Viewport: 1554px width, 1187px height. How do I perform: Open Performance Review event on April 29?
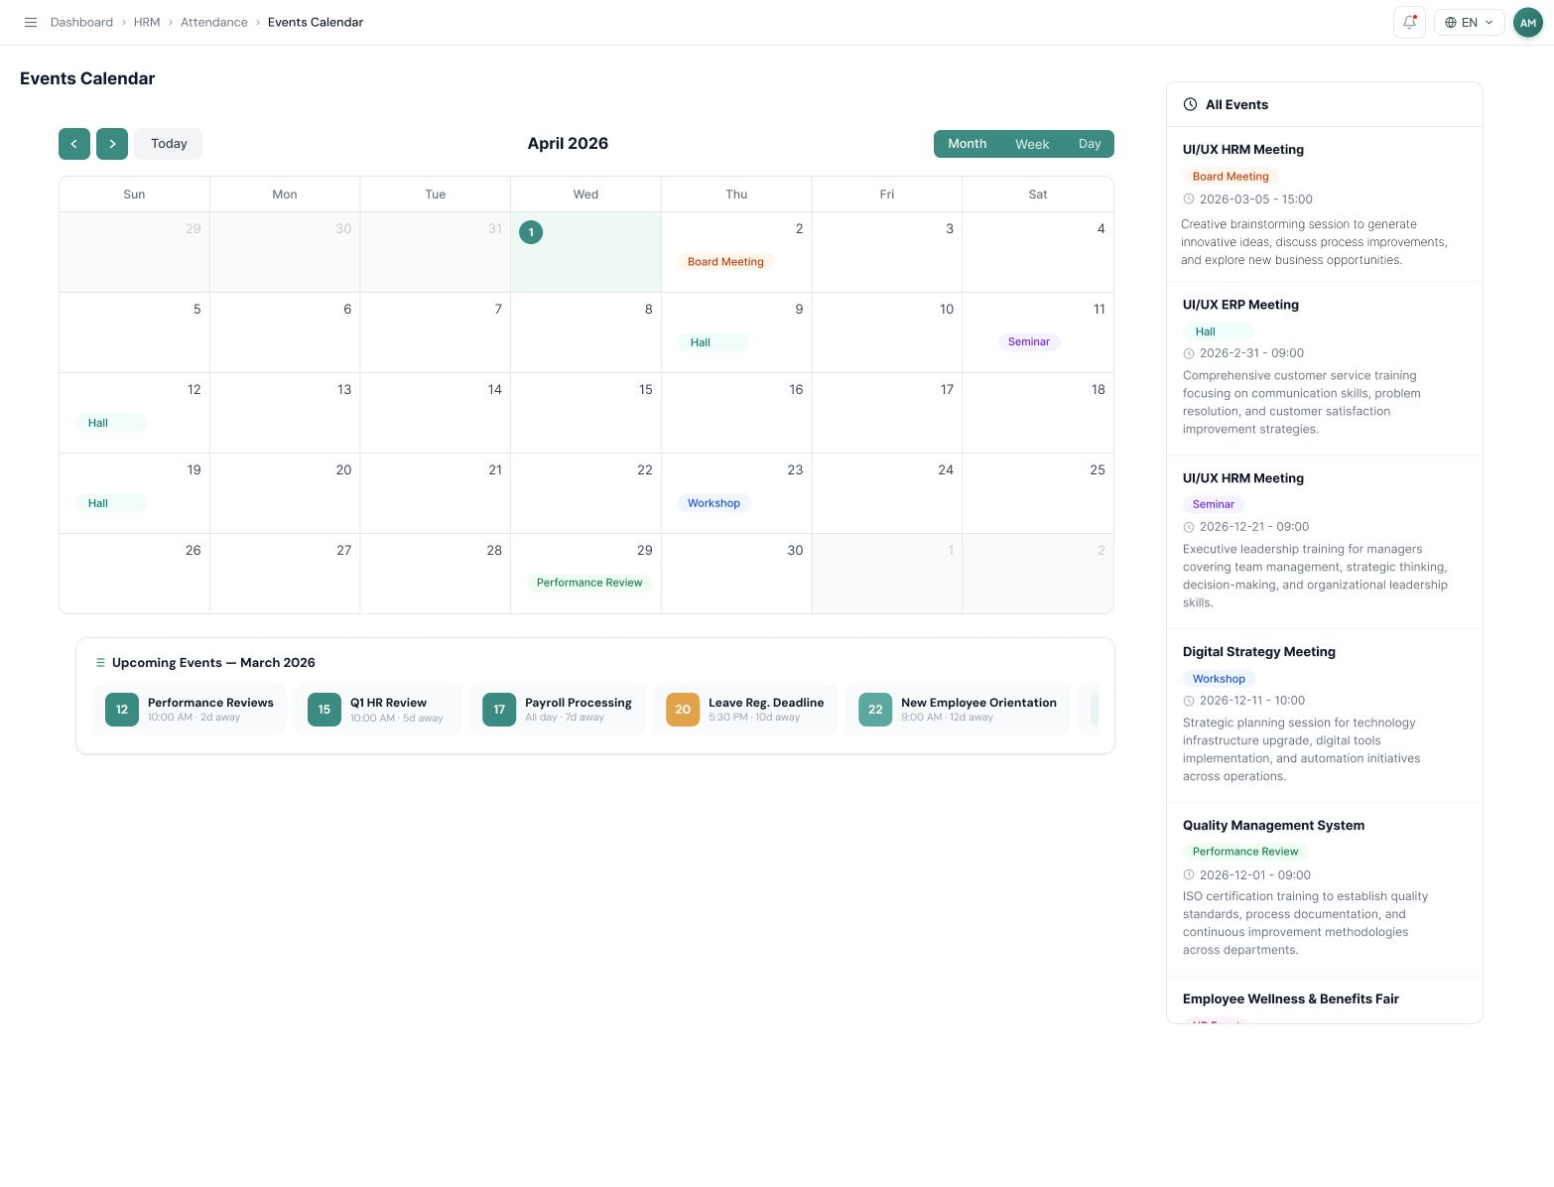click(589, 583)
